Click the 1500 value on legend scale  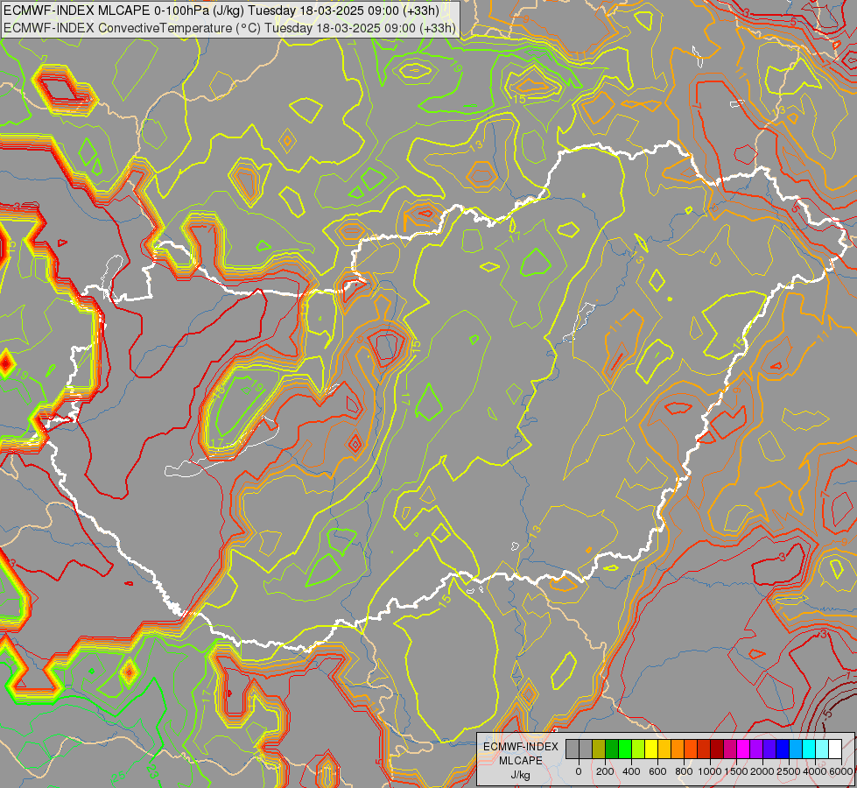coord(736,771)
